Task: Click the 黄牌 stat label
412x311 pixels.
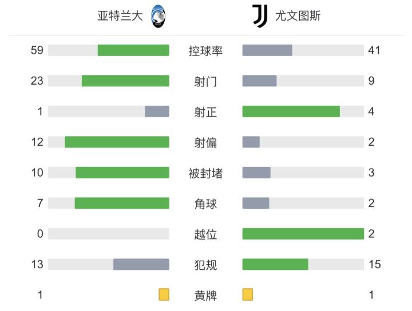Action: (x=205, y=295)
